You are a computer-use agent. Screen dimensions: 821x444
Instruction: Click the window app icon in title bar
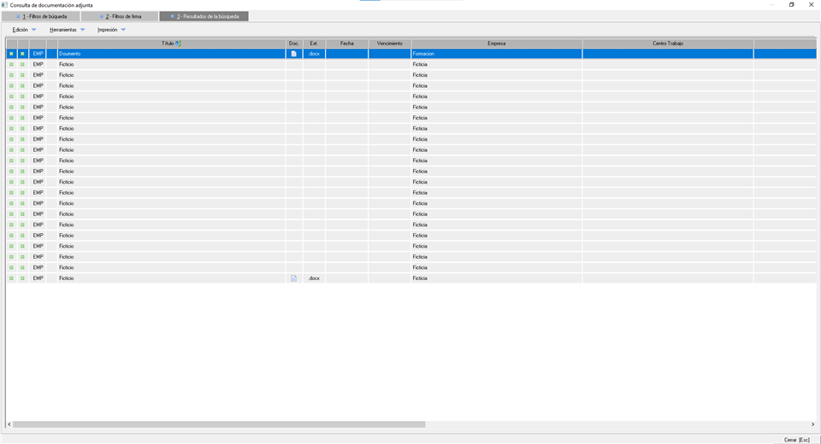(x=5, y=5)
